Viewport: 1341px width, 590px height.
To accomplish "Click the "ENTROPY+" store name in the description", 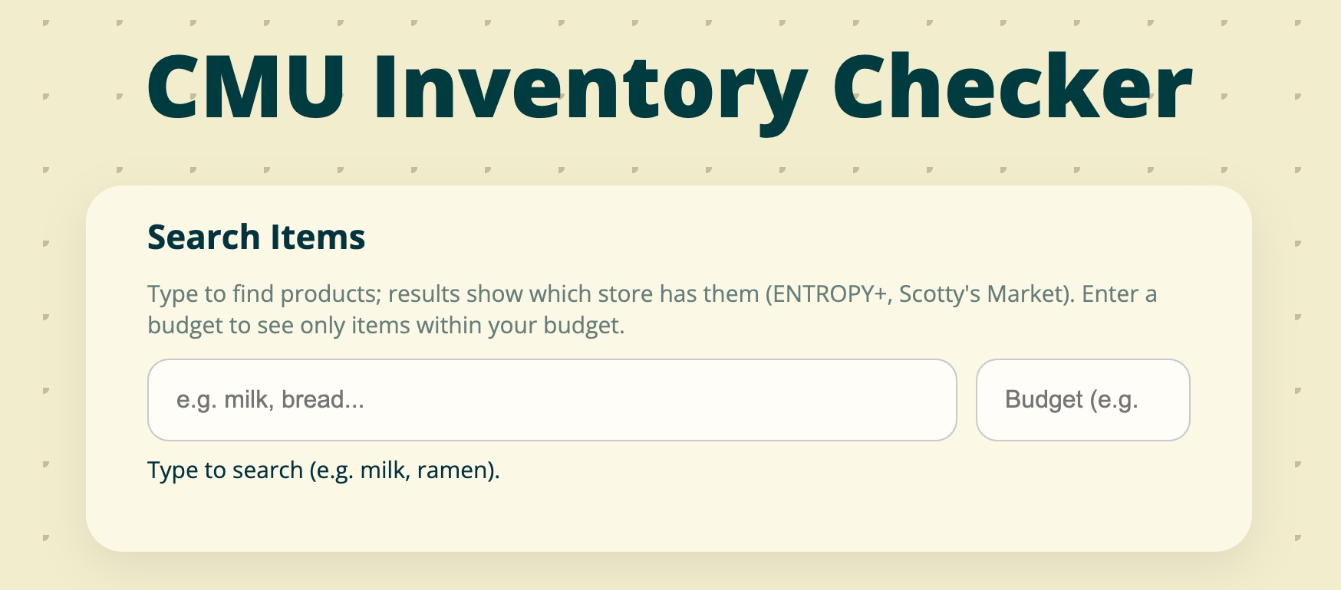I will [829, 294].
